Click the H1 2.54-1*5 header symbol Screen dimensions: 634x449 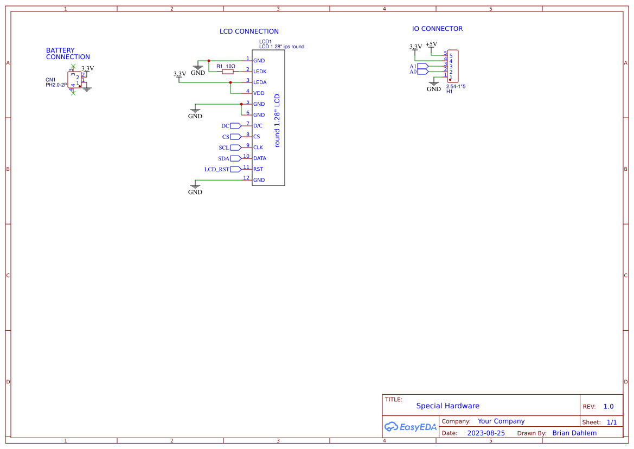pos(454,66)
